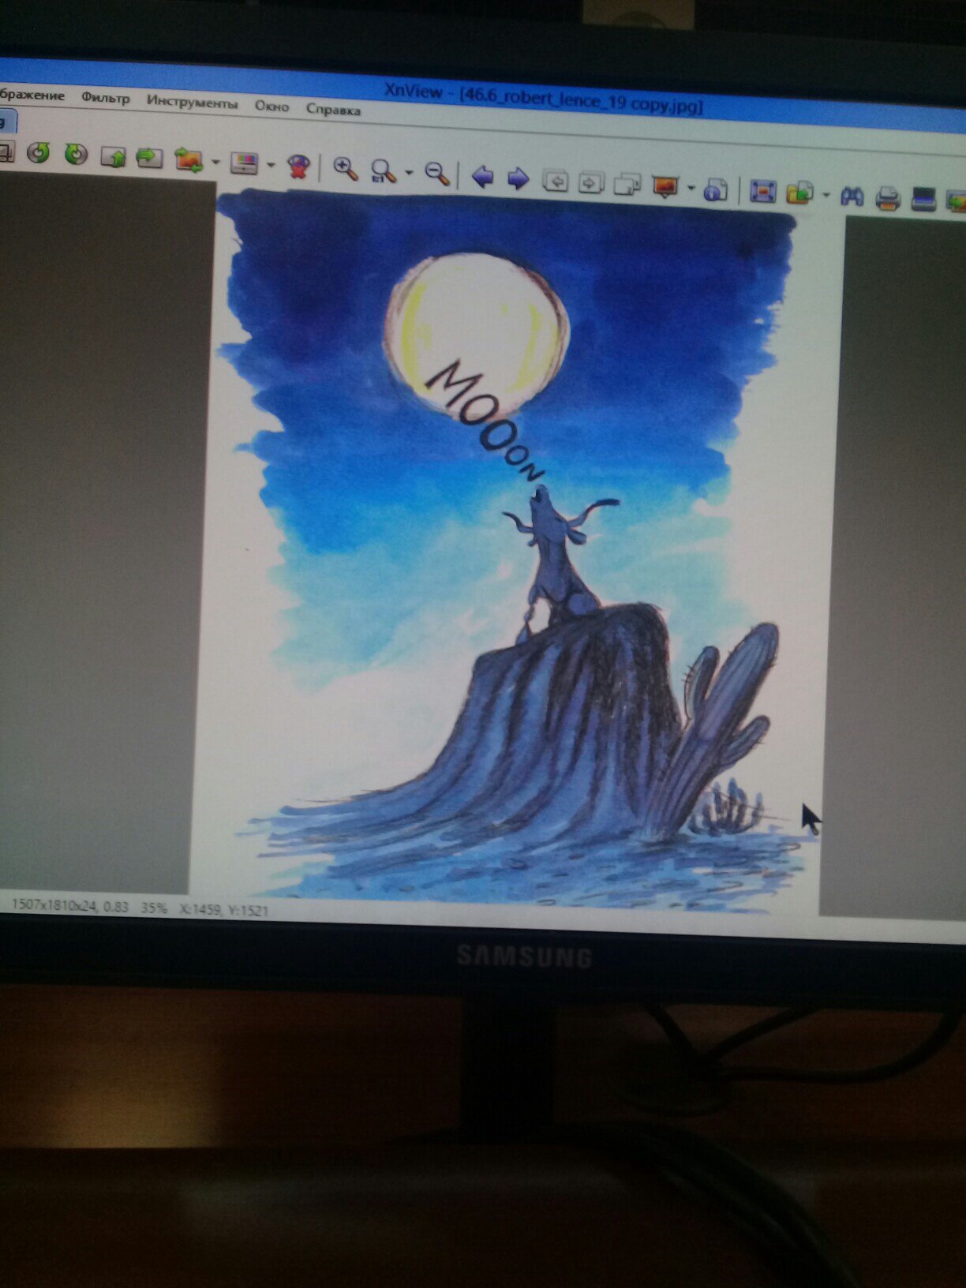Start the slideshow with the picture-screen icon
966x1288 pixels.
click(x=665, y=186)
